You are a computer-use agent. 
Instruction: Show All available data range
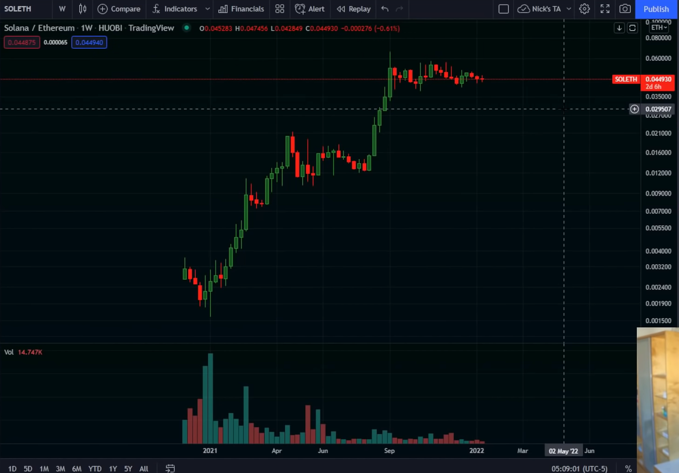click(x=144, y=468)
